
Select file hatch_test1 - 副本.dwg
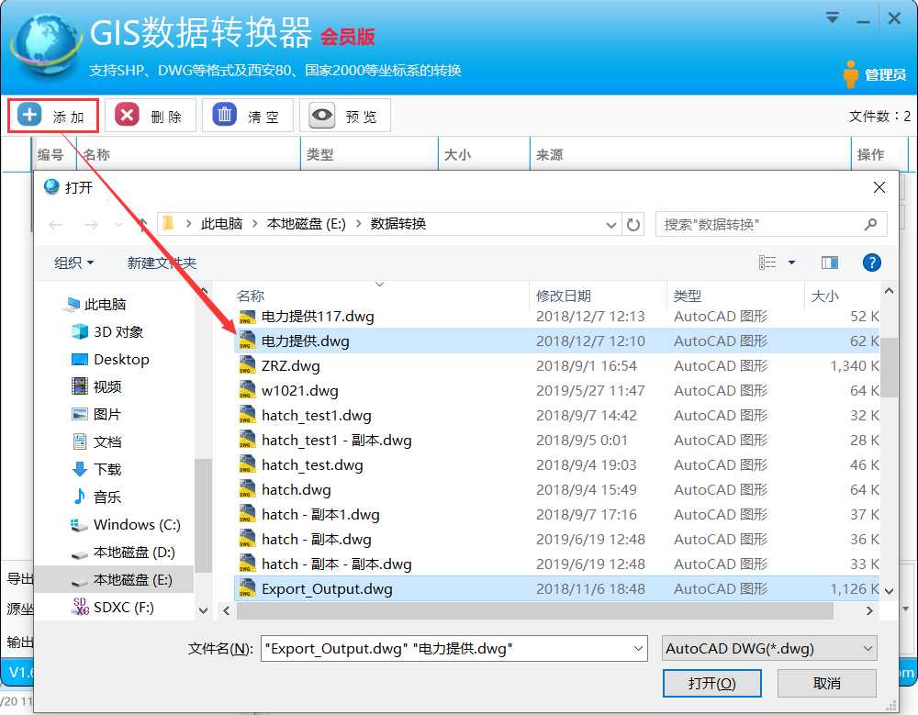pos(556,441)
